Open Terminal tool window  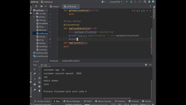(134, 101)
